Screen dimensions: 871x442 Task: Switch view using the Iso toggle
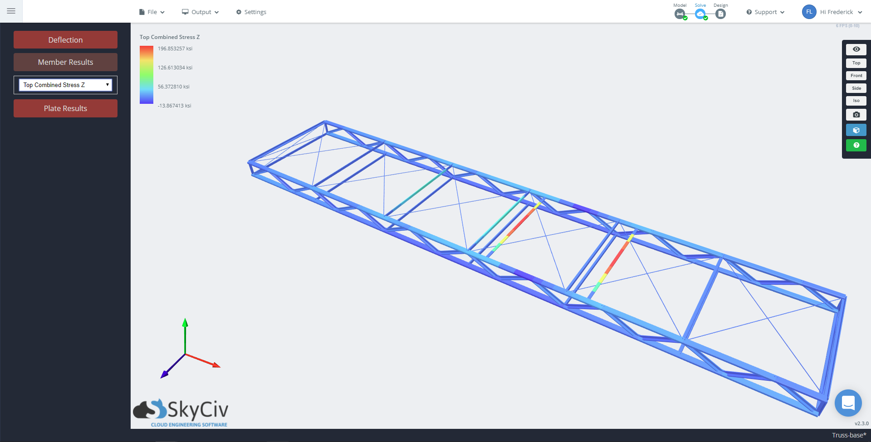[856, 101]
